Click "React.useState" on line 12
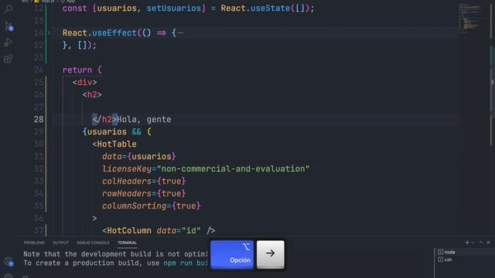Image resolution: width=495 pixels, height=278 pixels. click(x=255, y=8)
